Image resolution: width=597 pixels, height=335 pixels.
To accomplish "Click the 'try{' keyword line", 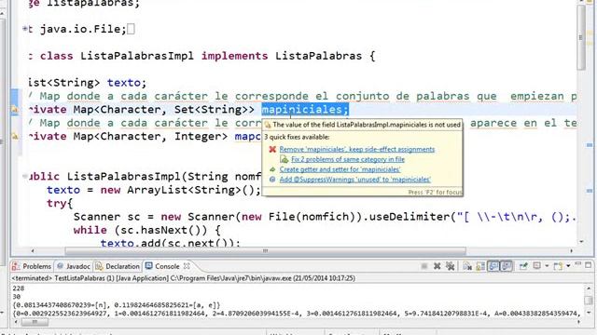I will coord(60,203).
